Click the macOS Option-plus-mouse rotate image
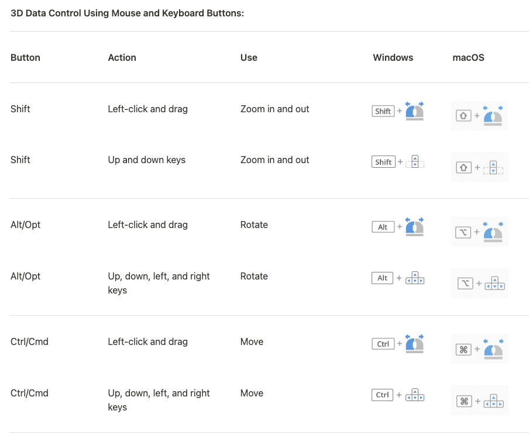Image resolution: width=529 pixels, height=435 pixels. pos(479,232)
